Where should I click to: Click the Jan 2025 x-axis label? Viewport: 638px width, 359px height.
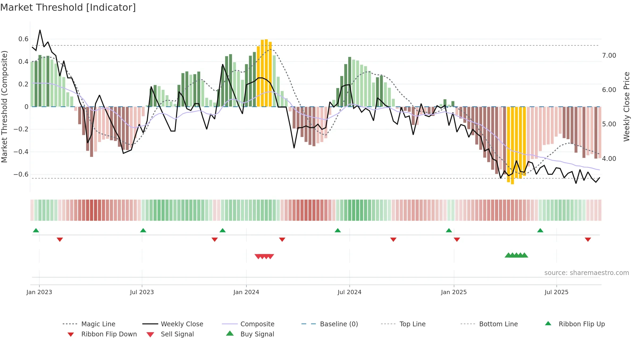454,292
